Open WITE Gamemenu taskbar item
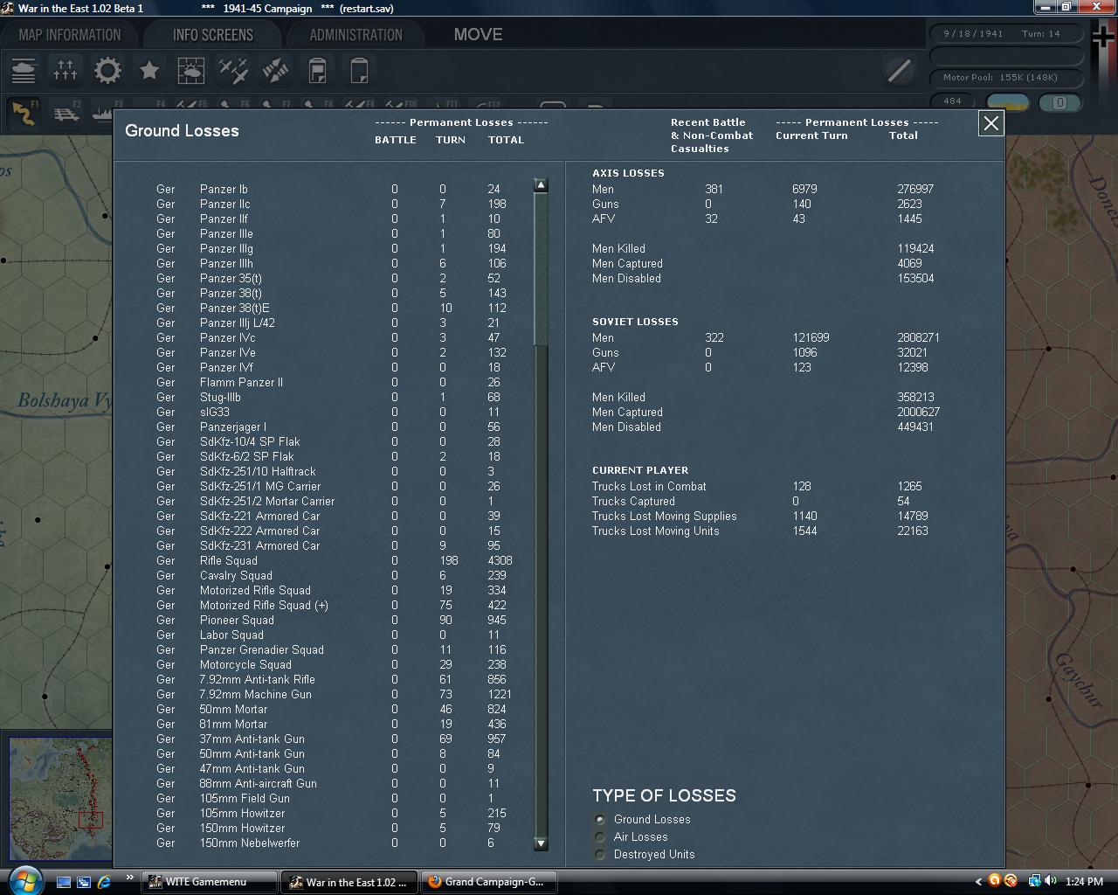 (x=210, y=882)
